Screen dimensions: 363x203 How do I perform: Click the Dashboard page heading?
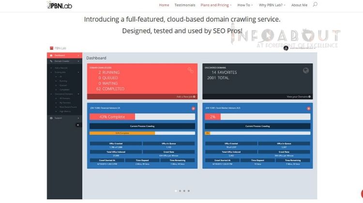tap(96, 58)
